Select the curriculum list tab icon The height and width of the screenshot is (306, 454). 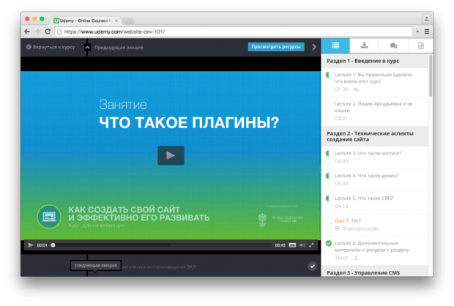tap(335, 46)
